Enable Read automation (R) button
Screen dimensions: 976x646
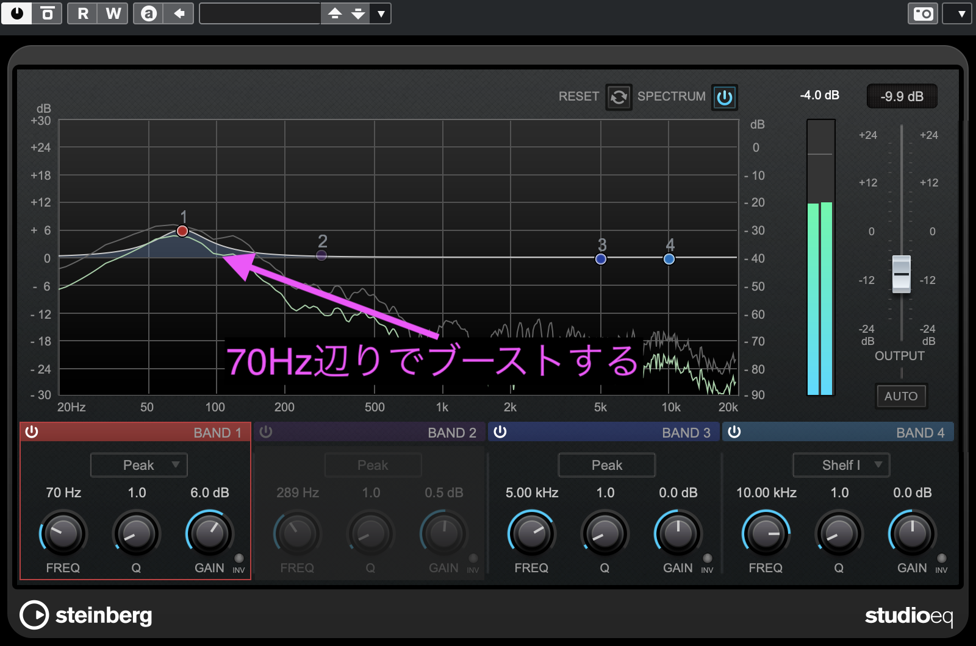pos(83,13)
